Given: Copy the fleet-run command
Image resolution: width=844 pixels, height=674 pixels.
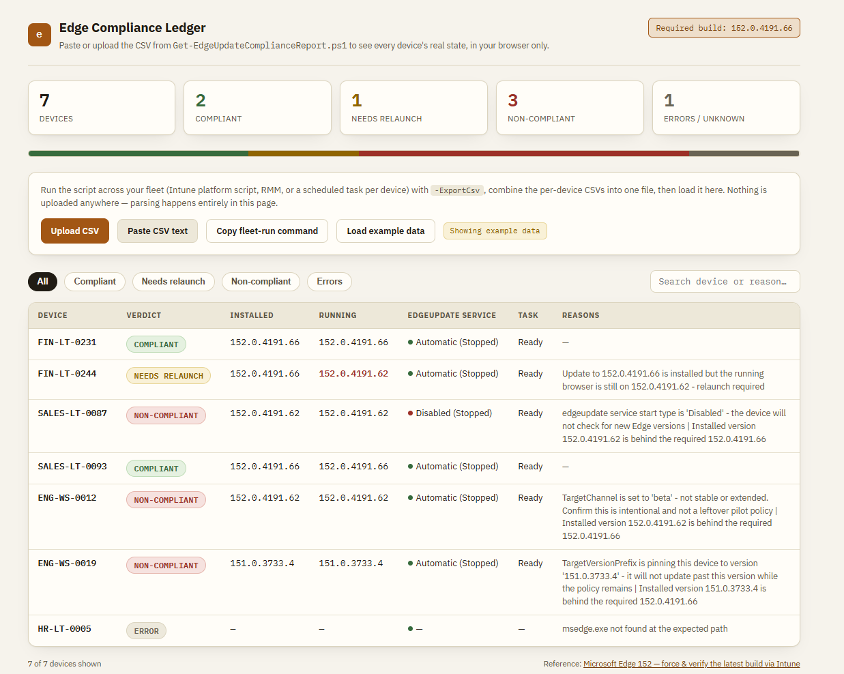Looking at the screenshot, I should pos(267,231).
